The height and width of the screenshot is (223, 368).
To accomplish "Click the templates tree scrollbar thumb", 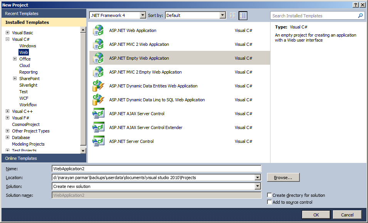I will coord(83,89).
